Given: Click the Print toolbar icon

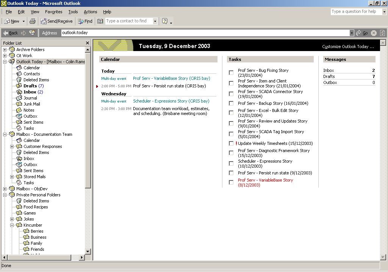Looking at the screenshot, I should coord(33,21).
